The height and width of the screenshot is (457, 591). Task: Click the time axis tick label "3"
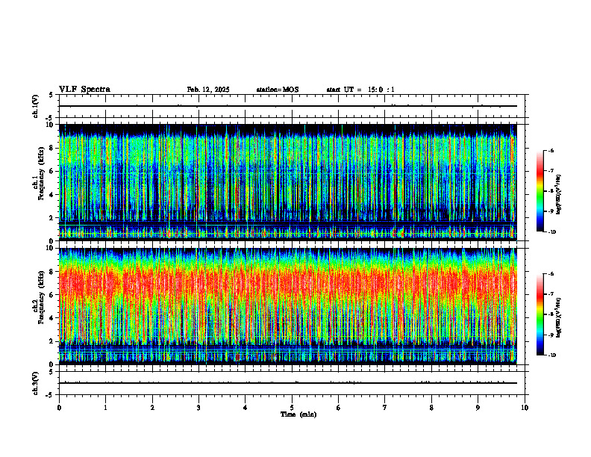pyautogui.click(x=198, y=408)
